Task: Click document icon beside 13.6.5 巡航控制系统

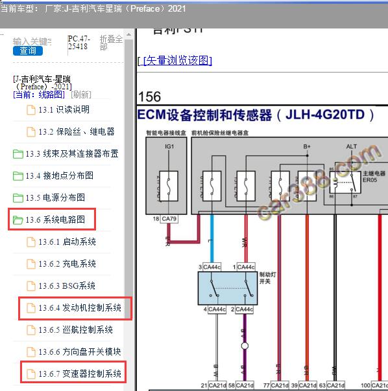Action: (x=31, y=330)
